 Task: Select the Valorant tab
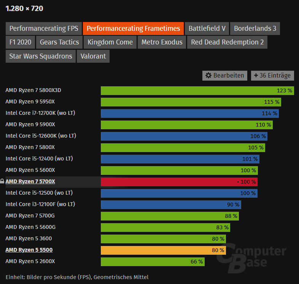pos(93,56)
